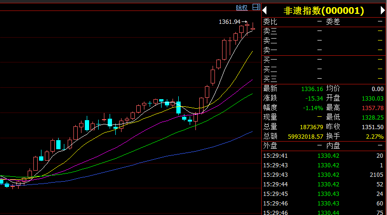Click the 内盘 label
Screen dimensions: 387x215
click(333, 146)
